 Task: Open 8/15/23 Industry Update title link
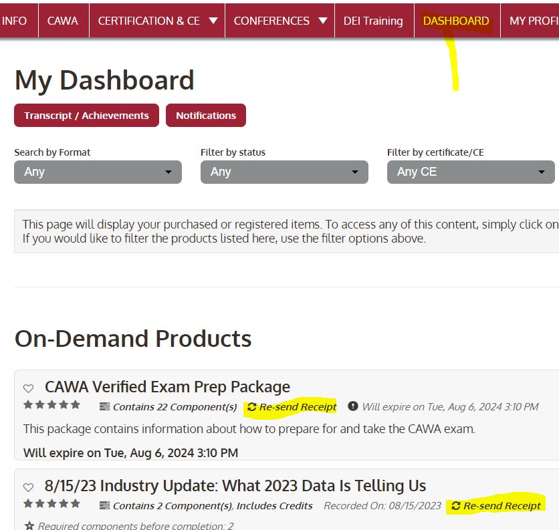point(235,486)
